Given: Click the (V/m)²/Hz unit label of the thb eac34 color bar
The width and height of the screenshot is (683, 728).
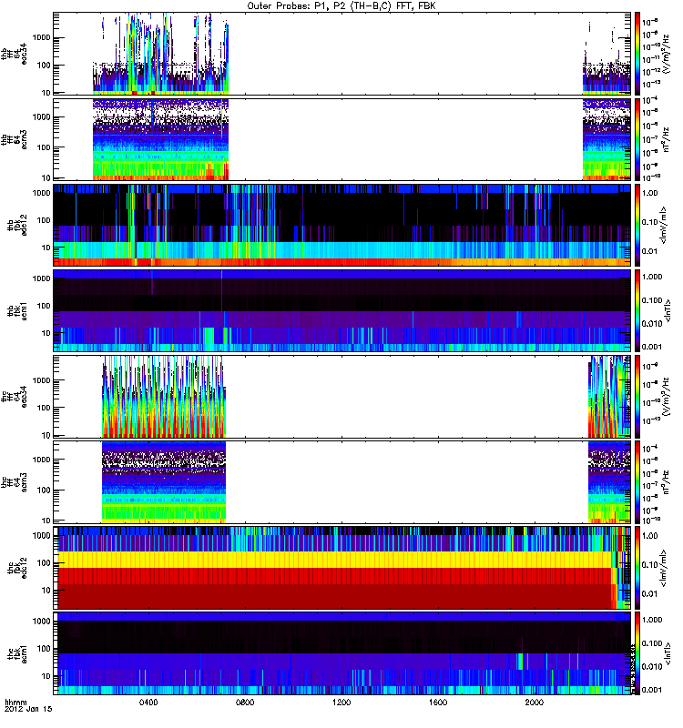Looking at the screenshot, I should [x=667, y=54].
